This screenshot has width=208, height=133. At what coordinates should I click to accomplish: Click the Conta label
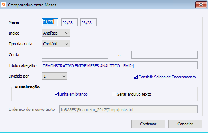tap(14, 55)
